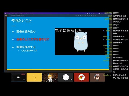Click 88888 comment by Isoe Hir..

(116, 46)
